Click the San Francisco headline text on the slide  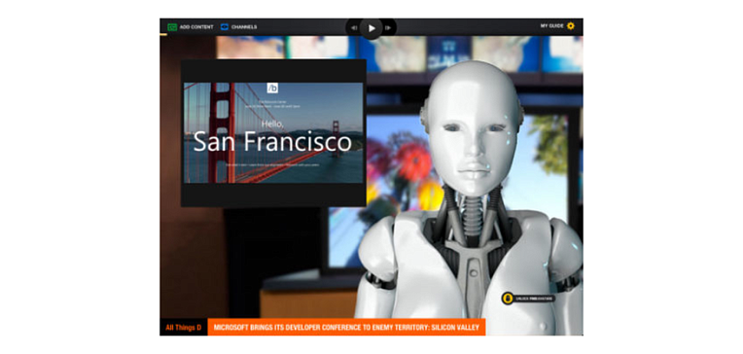click(x=272, y=142)
